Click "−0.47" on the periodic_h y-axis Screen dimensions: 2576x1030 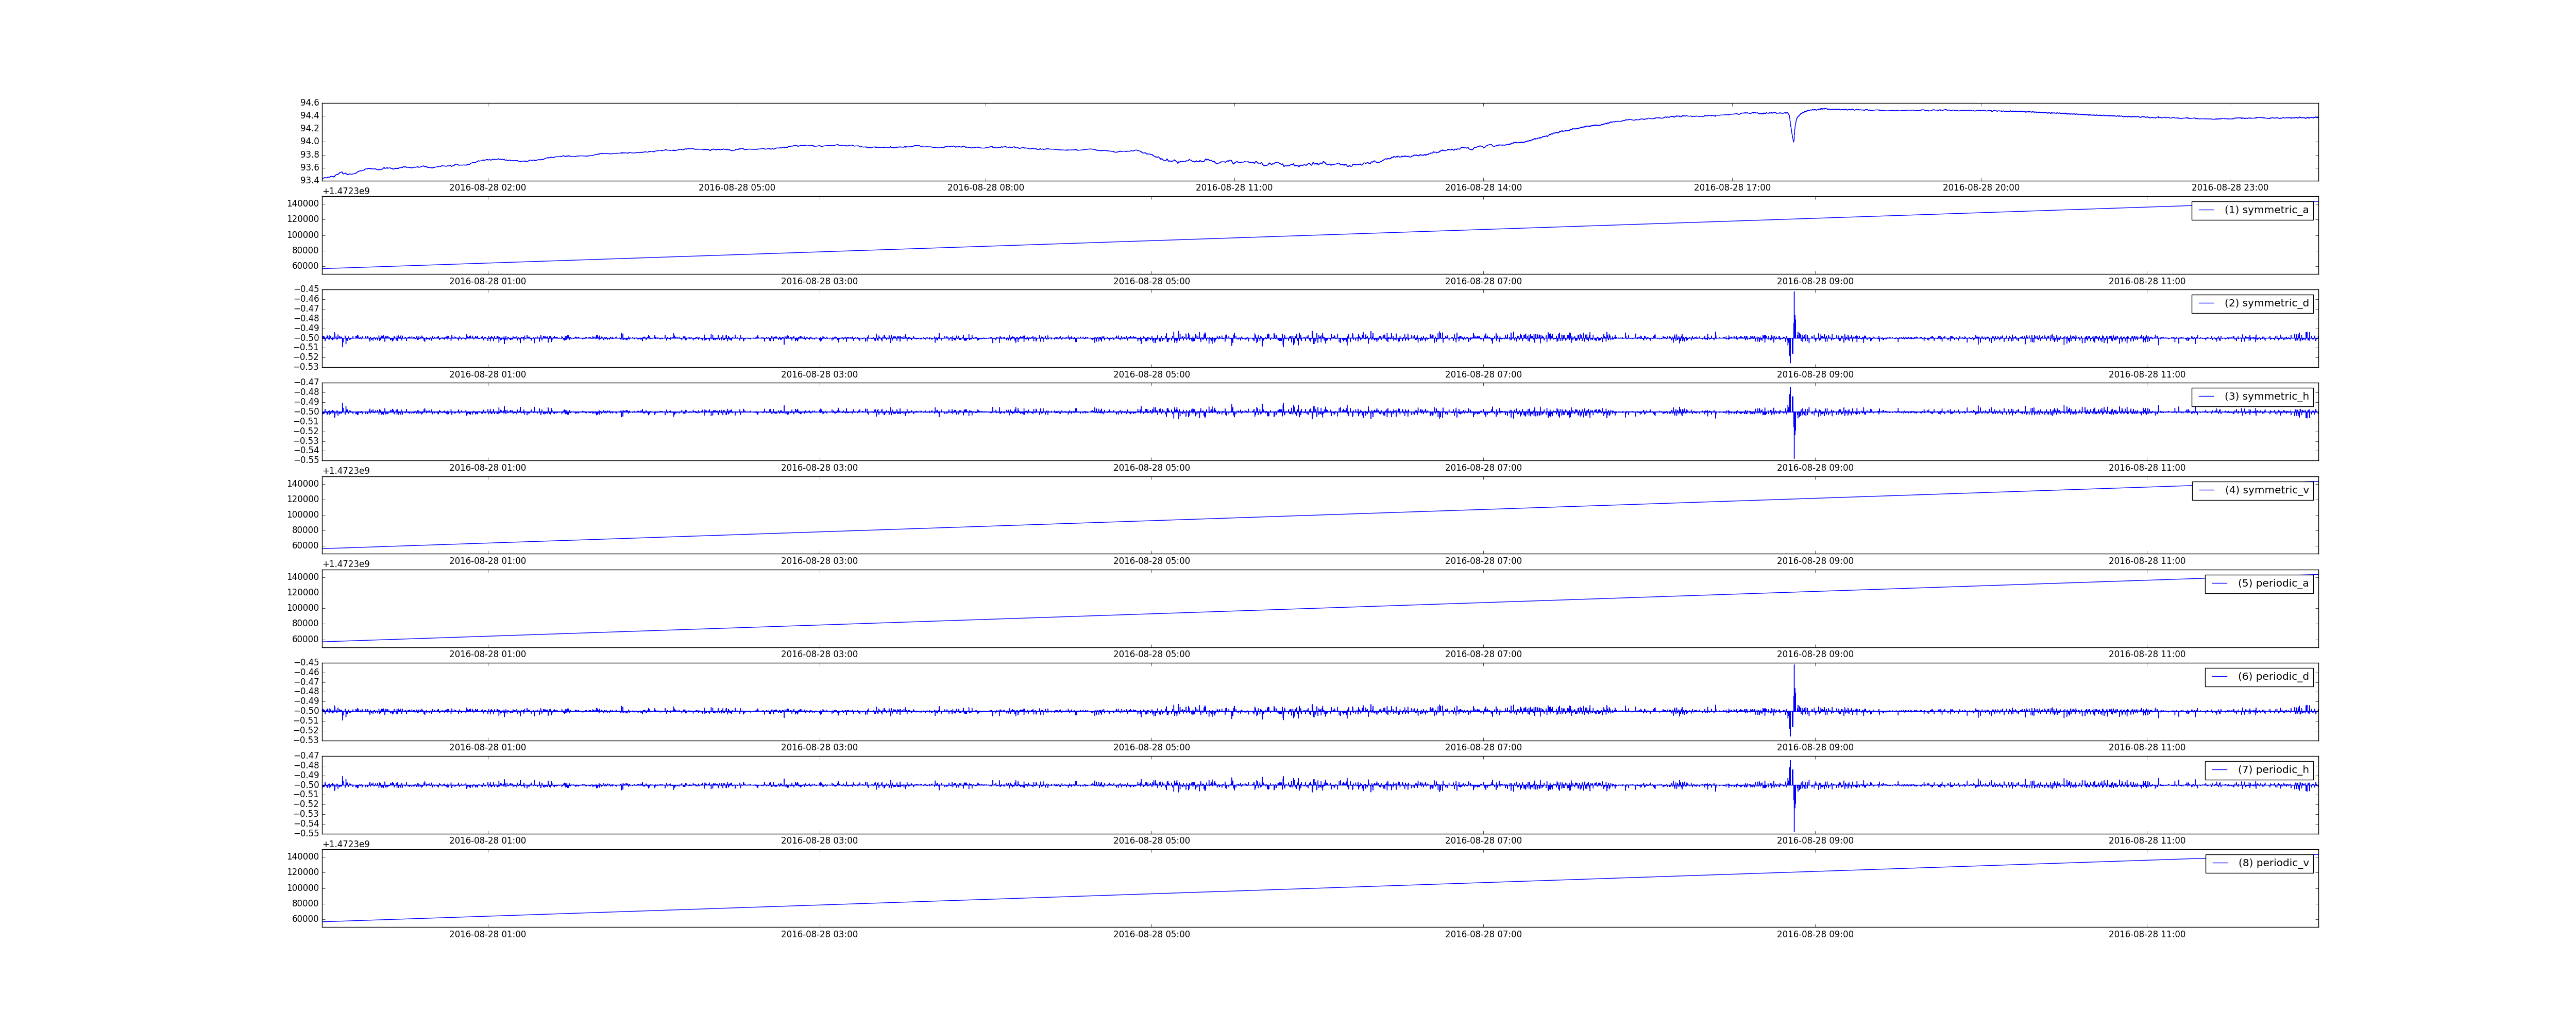(x=306, y=756)
